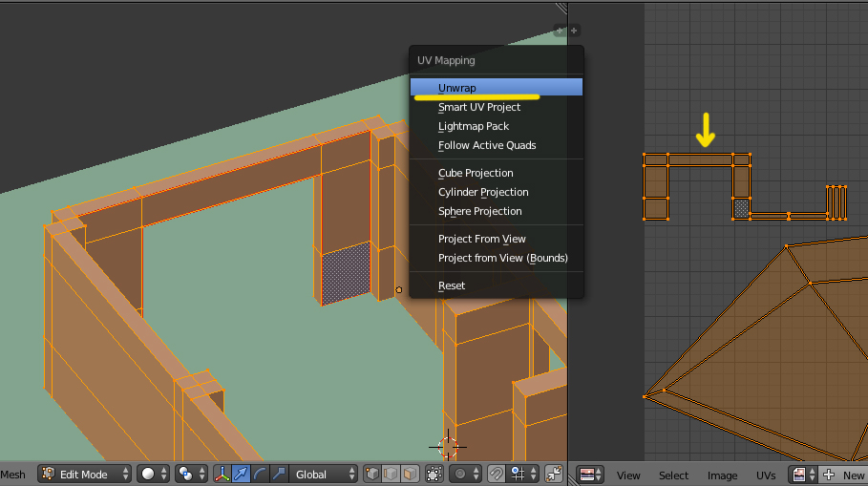Open UV editor Image menu
The width and height of the screenshot is (868, 486).
tap(722, 475)
